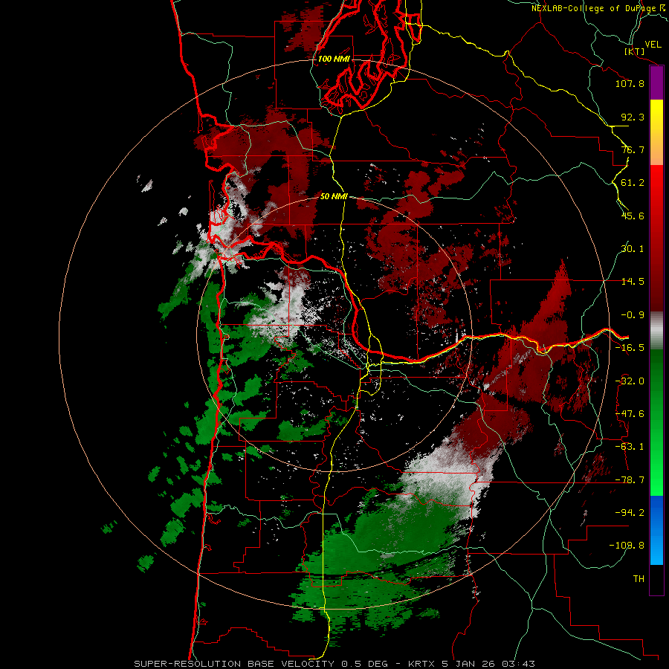This screenshot has height=669, width=669.
Task: Click the 92.3 legend value
Action: [x=633, y=117]
